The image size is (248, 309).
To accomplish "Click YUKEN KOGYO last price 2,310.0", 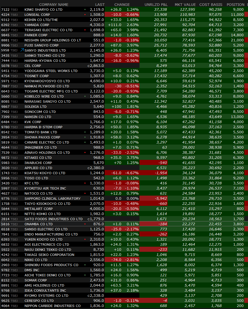I will (x=97, y=239).
